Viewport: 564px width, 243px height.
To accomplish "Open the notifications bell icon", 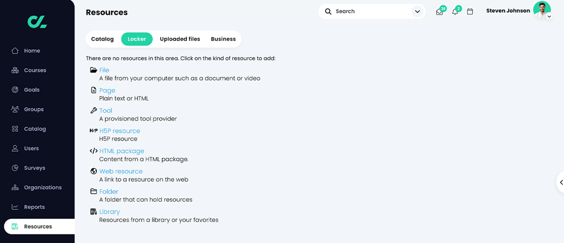I will point(455,12).
